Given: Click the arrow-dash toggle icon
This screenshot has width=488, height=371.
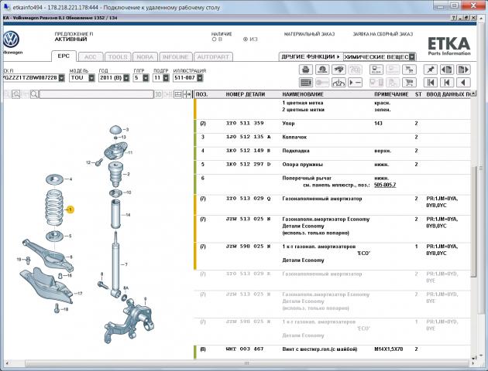Looking at the screenshot, I should (x=355, y=83).
